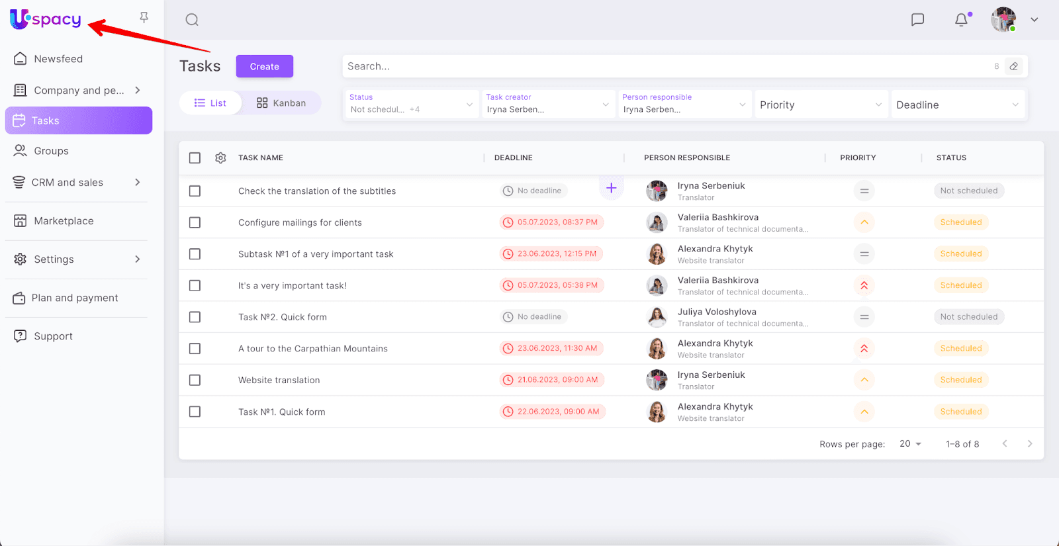1059x546 pixels.
Task: Expand the Company and people submenu chevron
Action: (x=138, y=90)
